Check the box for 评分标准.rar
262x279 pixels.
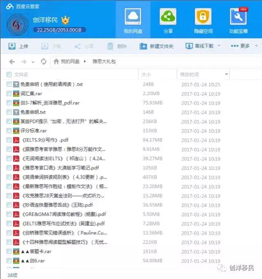point(9,130)
